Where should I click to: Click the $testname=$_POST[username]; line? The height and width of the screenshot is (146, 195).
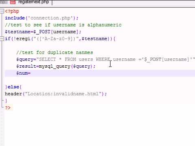43,32
